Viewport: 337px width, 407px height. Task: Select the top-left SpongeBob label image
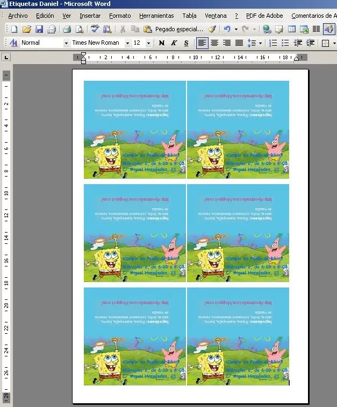pyautogui.click(x=135, y=130)
